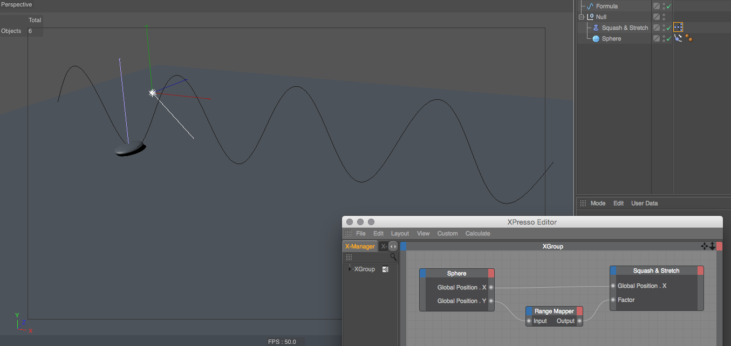This screenshot has height=346, width=731.
Task: Click the top visibility dot of Null
Action: [x=664, y=15]
